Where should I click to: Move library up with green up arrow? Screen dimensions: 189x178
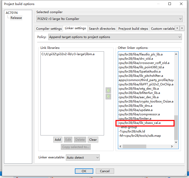[108, 90]
